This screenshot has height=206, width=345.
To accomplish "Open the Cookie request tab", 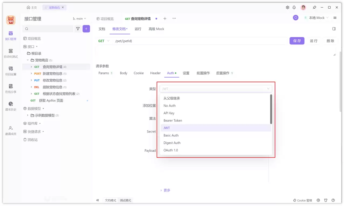I will coord(139,73).
